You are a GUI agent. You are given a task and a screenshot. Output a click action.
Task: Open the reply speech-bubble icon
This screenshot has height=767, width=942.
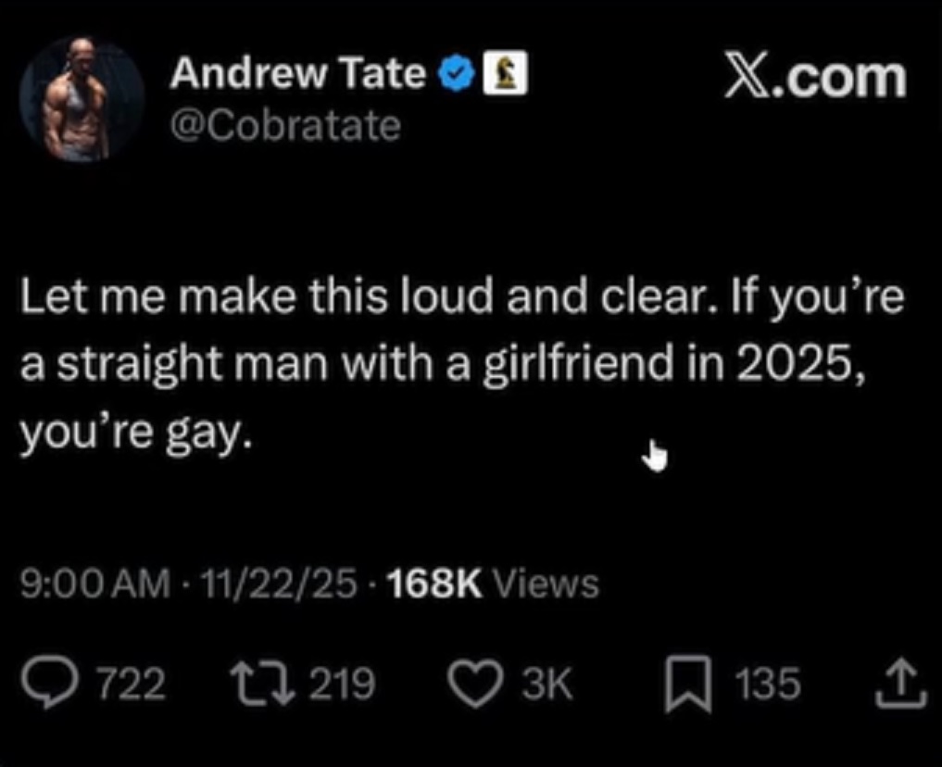[50, 685]
